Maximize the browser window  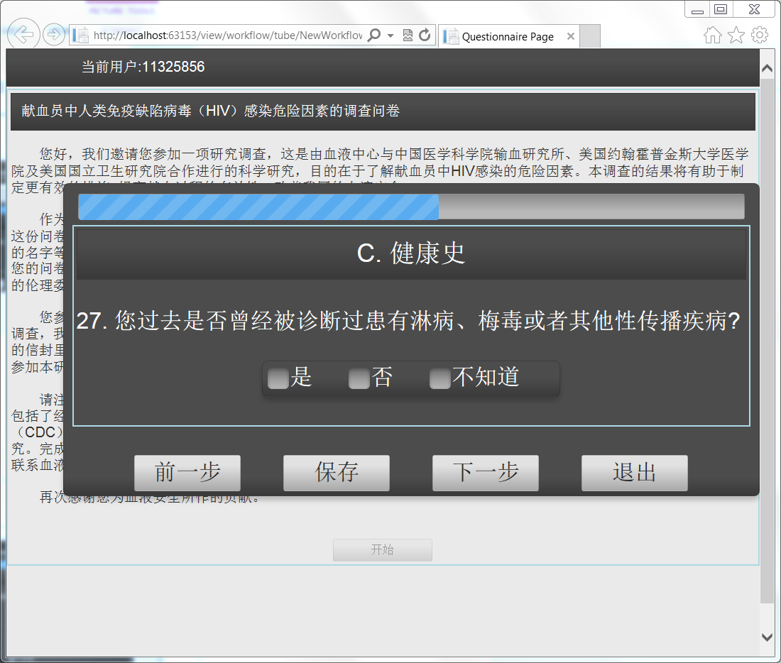click(x=721, y=9)
